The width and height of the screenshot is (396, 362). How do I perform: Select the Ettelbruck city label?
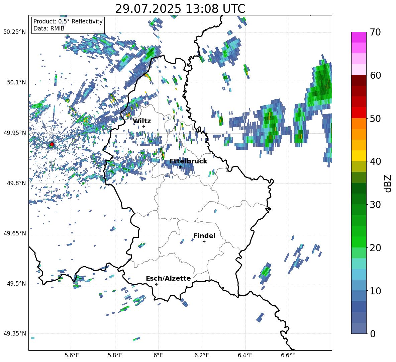pos(188,161)
